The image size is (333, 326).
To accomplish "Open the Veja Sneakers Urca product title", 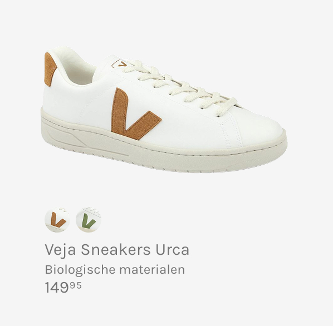I will pyautogui.click(x=117, y=250).
